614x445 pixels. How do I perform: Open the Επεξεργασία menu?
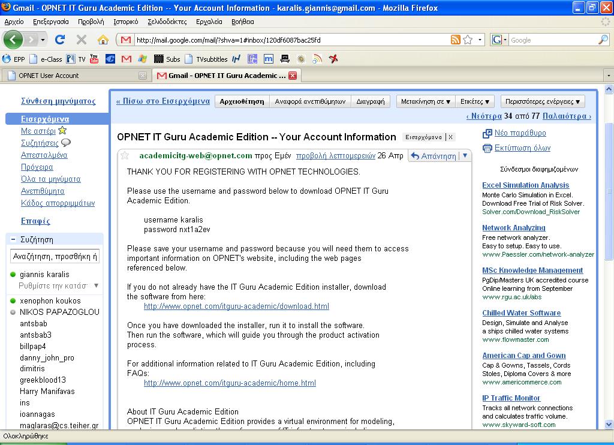click(51, 22)
